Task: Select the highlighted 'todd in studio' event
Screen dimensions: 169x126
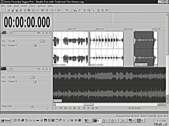Action: [144, 49]
